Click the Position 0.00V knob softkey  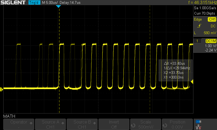point(177,124)
